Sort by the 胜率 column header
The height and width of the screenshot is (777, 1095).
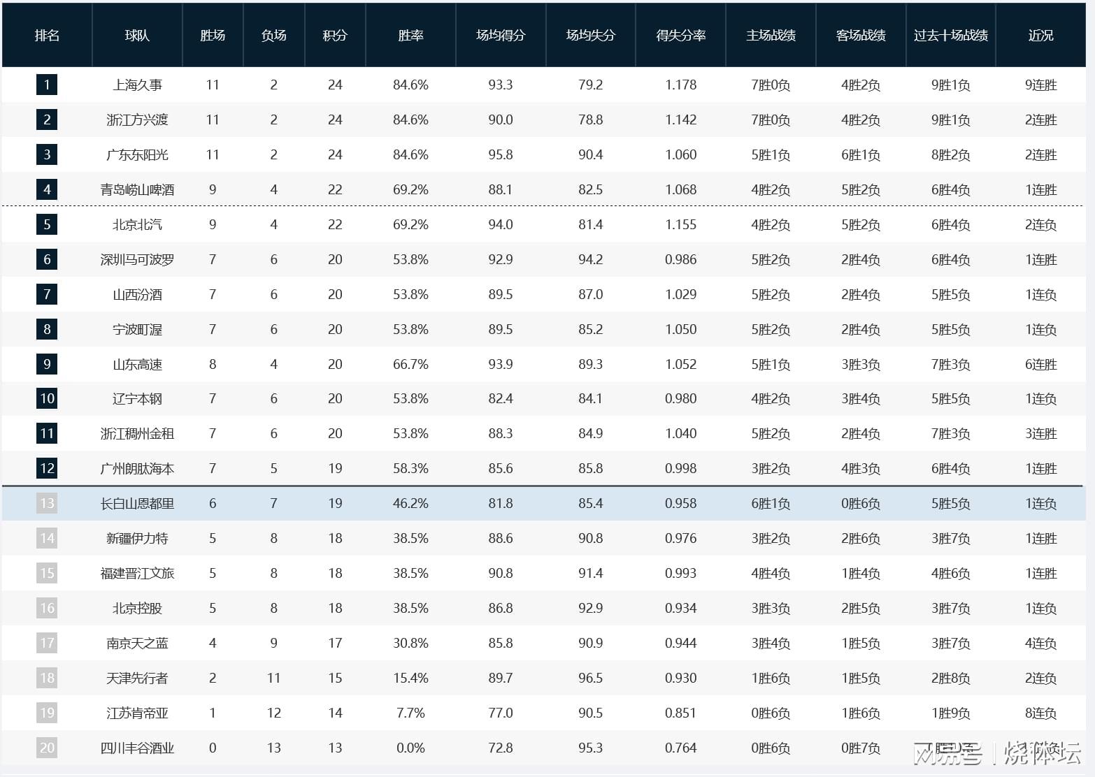click(x=410, y=36)
